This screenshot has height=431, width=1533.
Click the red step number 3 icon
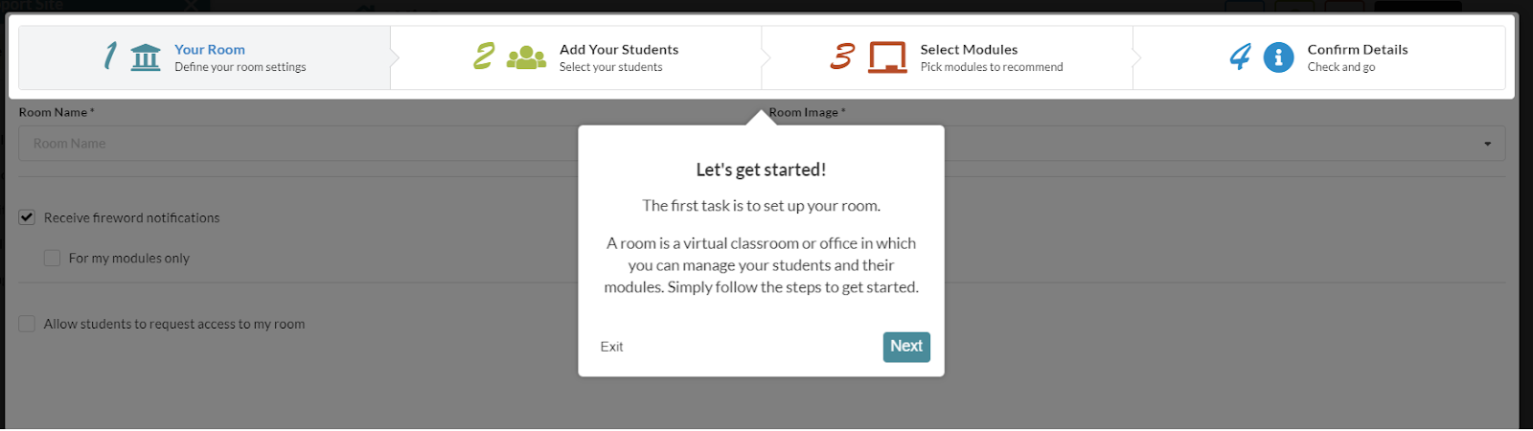tap(842, 57)
